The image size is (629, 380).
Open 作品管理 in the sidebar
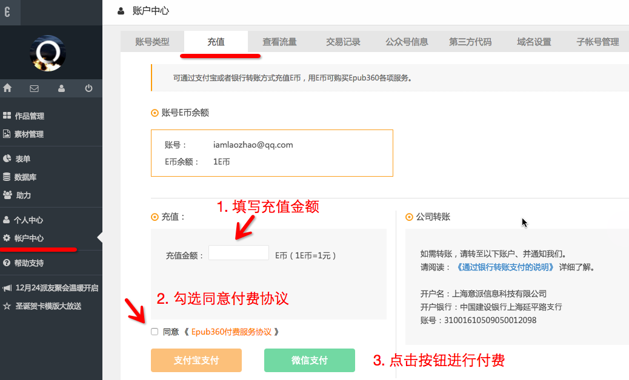(29, 116)
